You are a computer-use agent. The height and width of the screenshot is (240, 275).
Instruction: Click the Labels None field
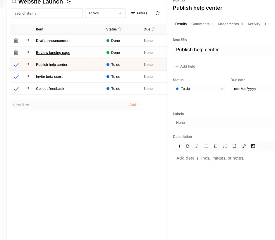(x=224, y=123)
